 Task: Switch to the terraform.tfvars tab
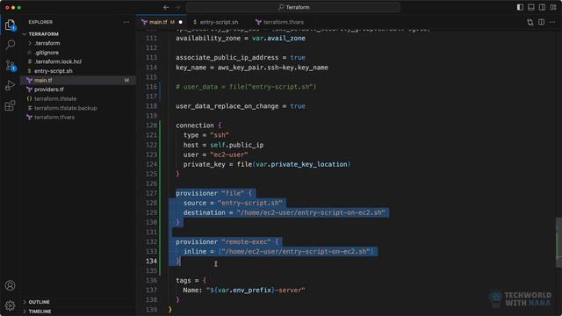pos(284,22)
